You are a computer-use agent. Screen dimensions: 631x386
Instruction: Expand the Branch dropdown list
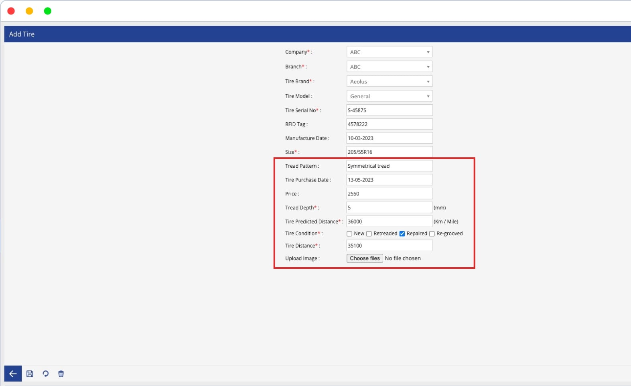(389, 67)
